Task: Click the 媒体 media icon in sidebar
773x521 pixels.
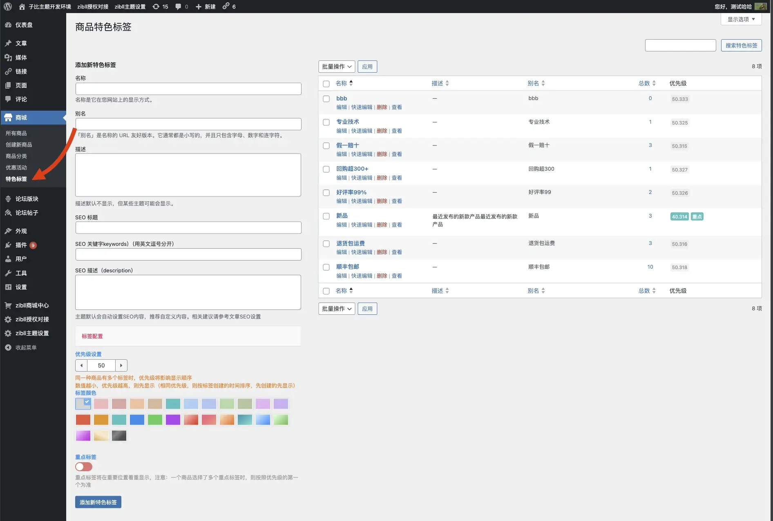Action: tap(8, 58)
